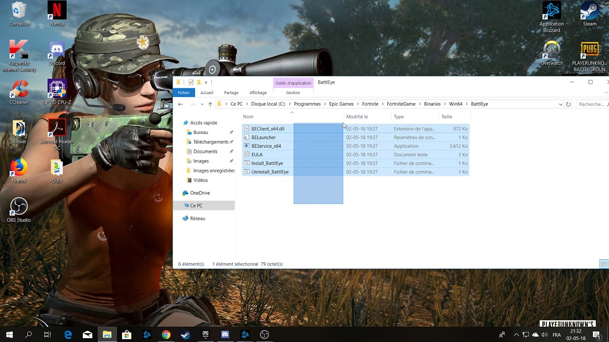
Task: Select the Steam desktop shortcut
Action: (590, 14)
